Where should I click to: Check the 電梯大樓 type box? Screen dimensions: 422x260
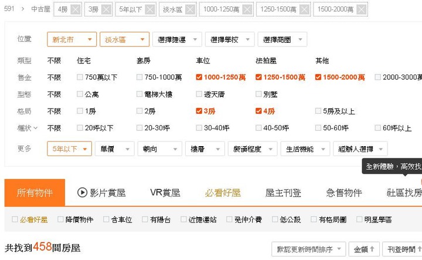(139, 94)
